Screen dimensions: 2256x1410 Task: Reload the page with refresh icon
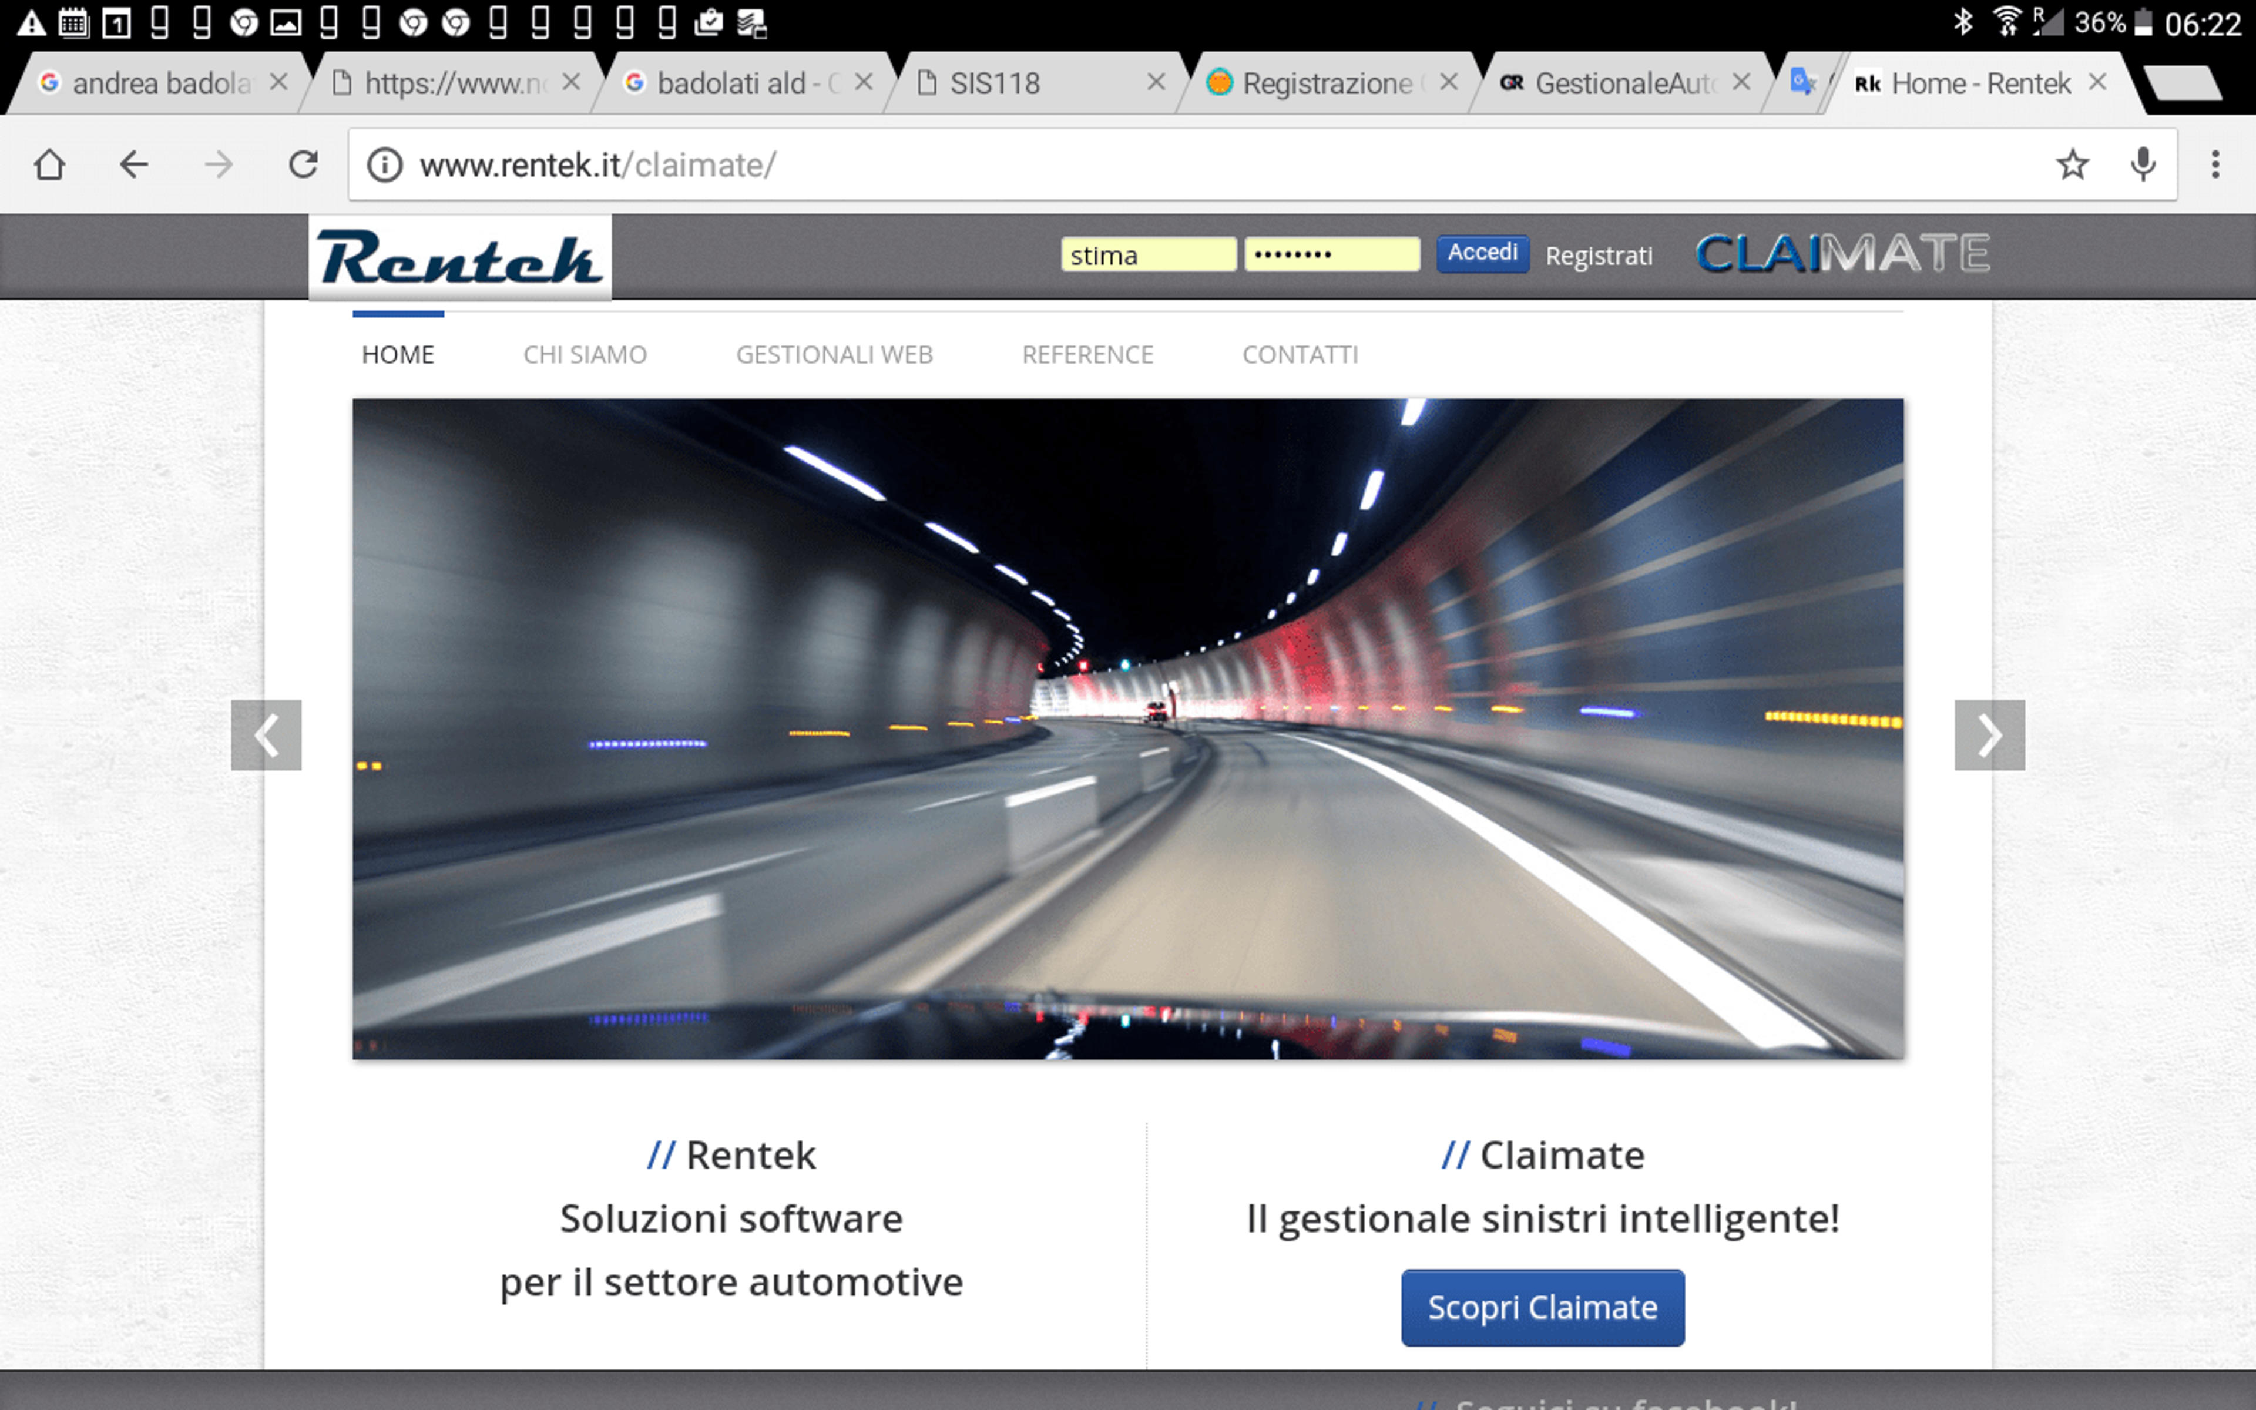(x=303, y=165)
